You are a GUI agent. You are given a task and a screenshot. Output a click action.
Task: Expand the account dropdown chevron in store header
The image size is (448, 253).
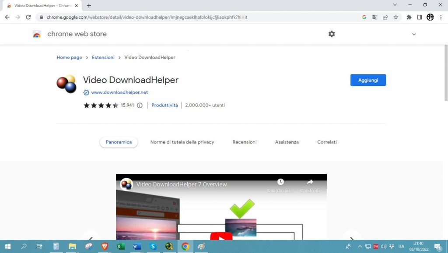[x=414, y=34]
